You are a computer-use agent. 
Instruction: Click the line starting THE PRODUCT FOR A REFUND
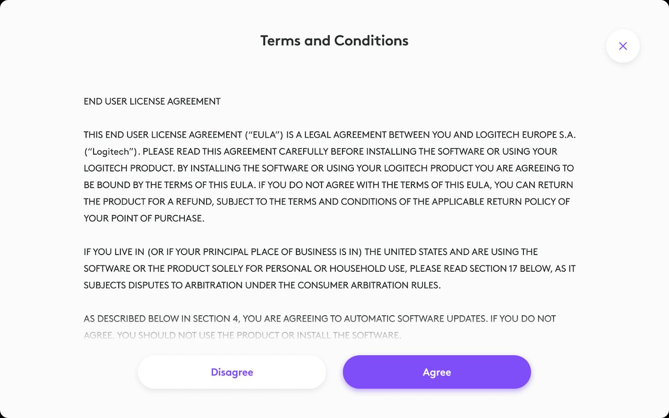pyautogui.click(x=326, y=202)
